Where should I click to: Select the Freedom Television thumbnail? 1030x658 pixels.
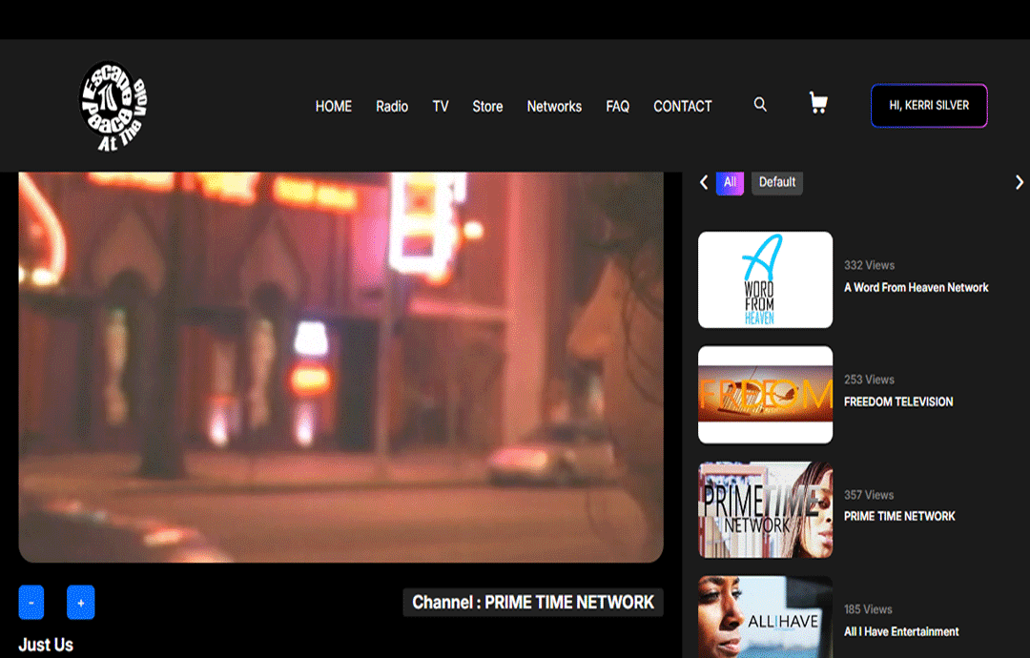coord(765,395)
